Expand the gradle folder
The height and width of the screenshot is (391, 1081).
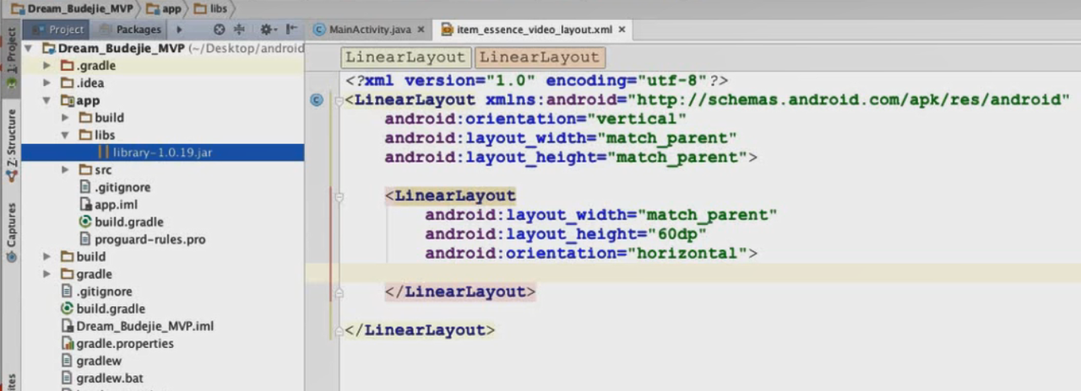(47, 274)
